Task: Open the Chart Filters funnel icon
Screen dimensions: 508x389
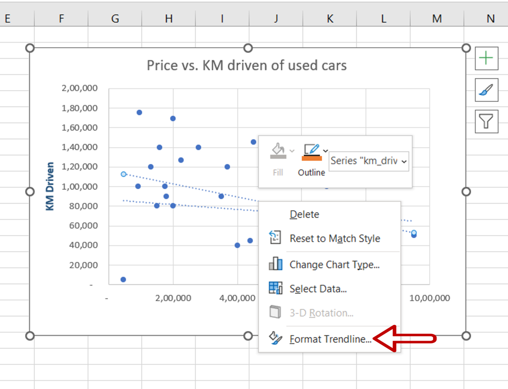Action: pos(486,121)
